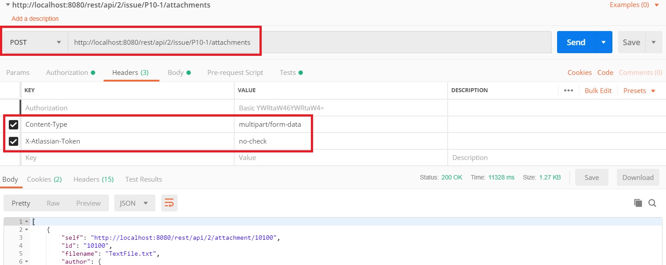This screenshot has height=265, width=666.
Task: Open response search with magnifier icon
Action: point(652,203)
